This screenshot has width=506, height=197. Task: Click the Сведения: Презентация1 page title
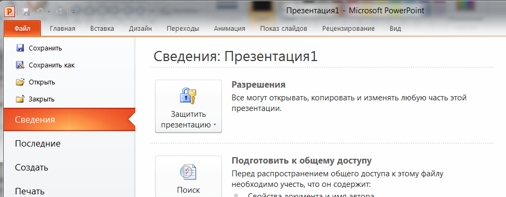(236, 56)
